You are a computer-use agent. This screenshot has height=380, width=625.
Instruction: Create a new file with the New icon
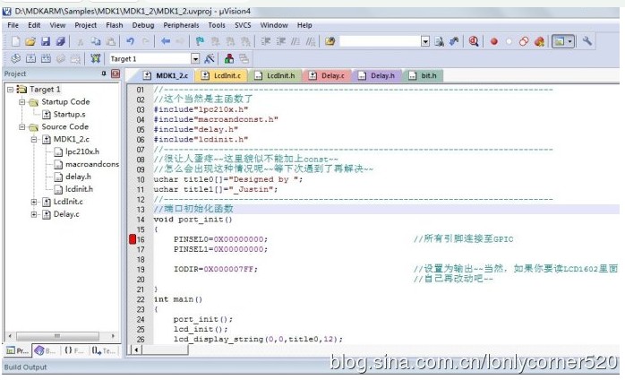15,41
